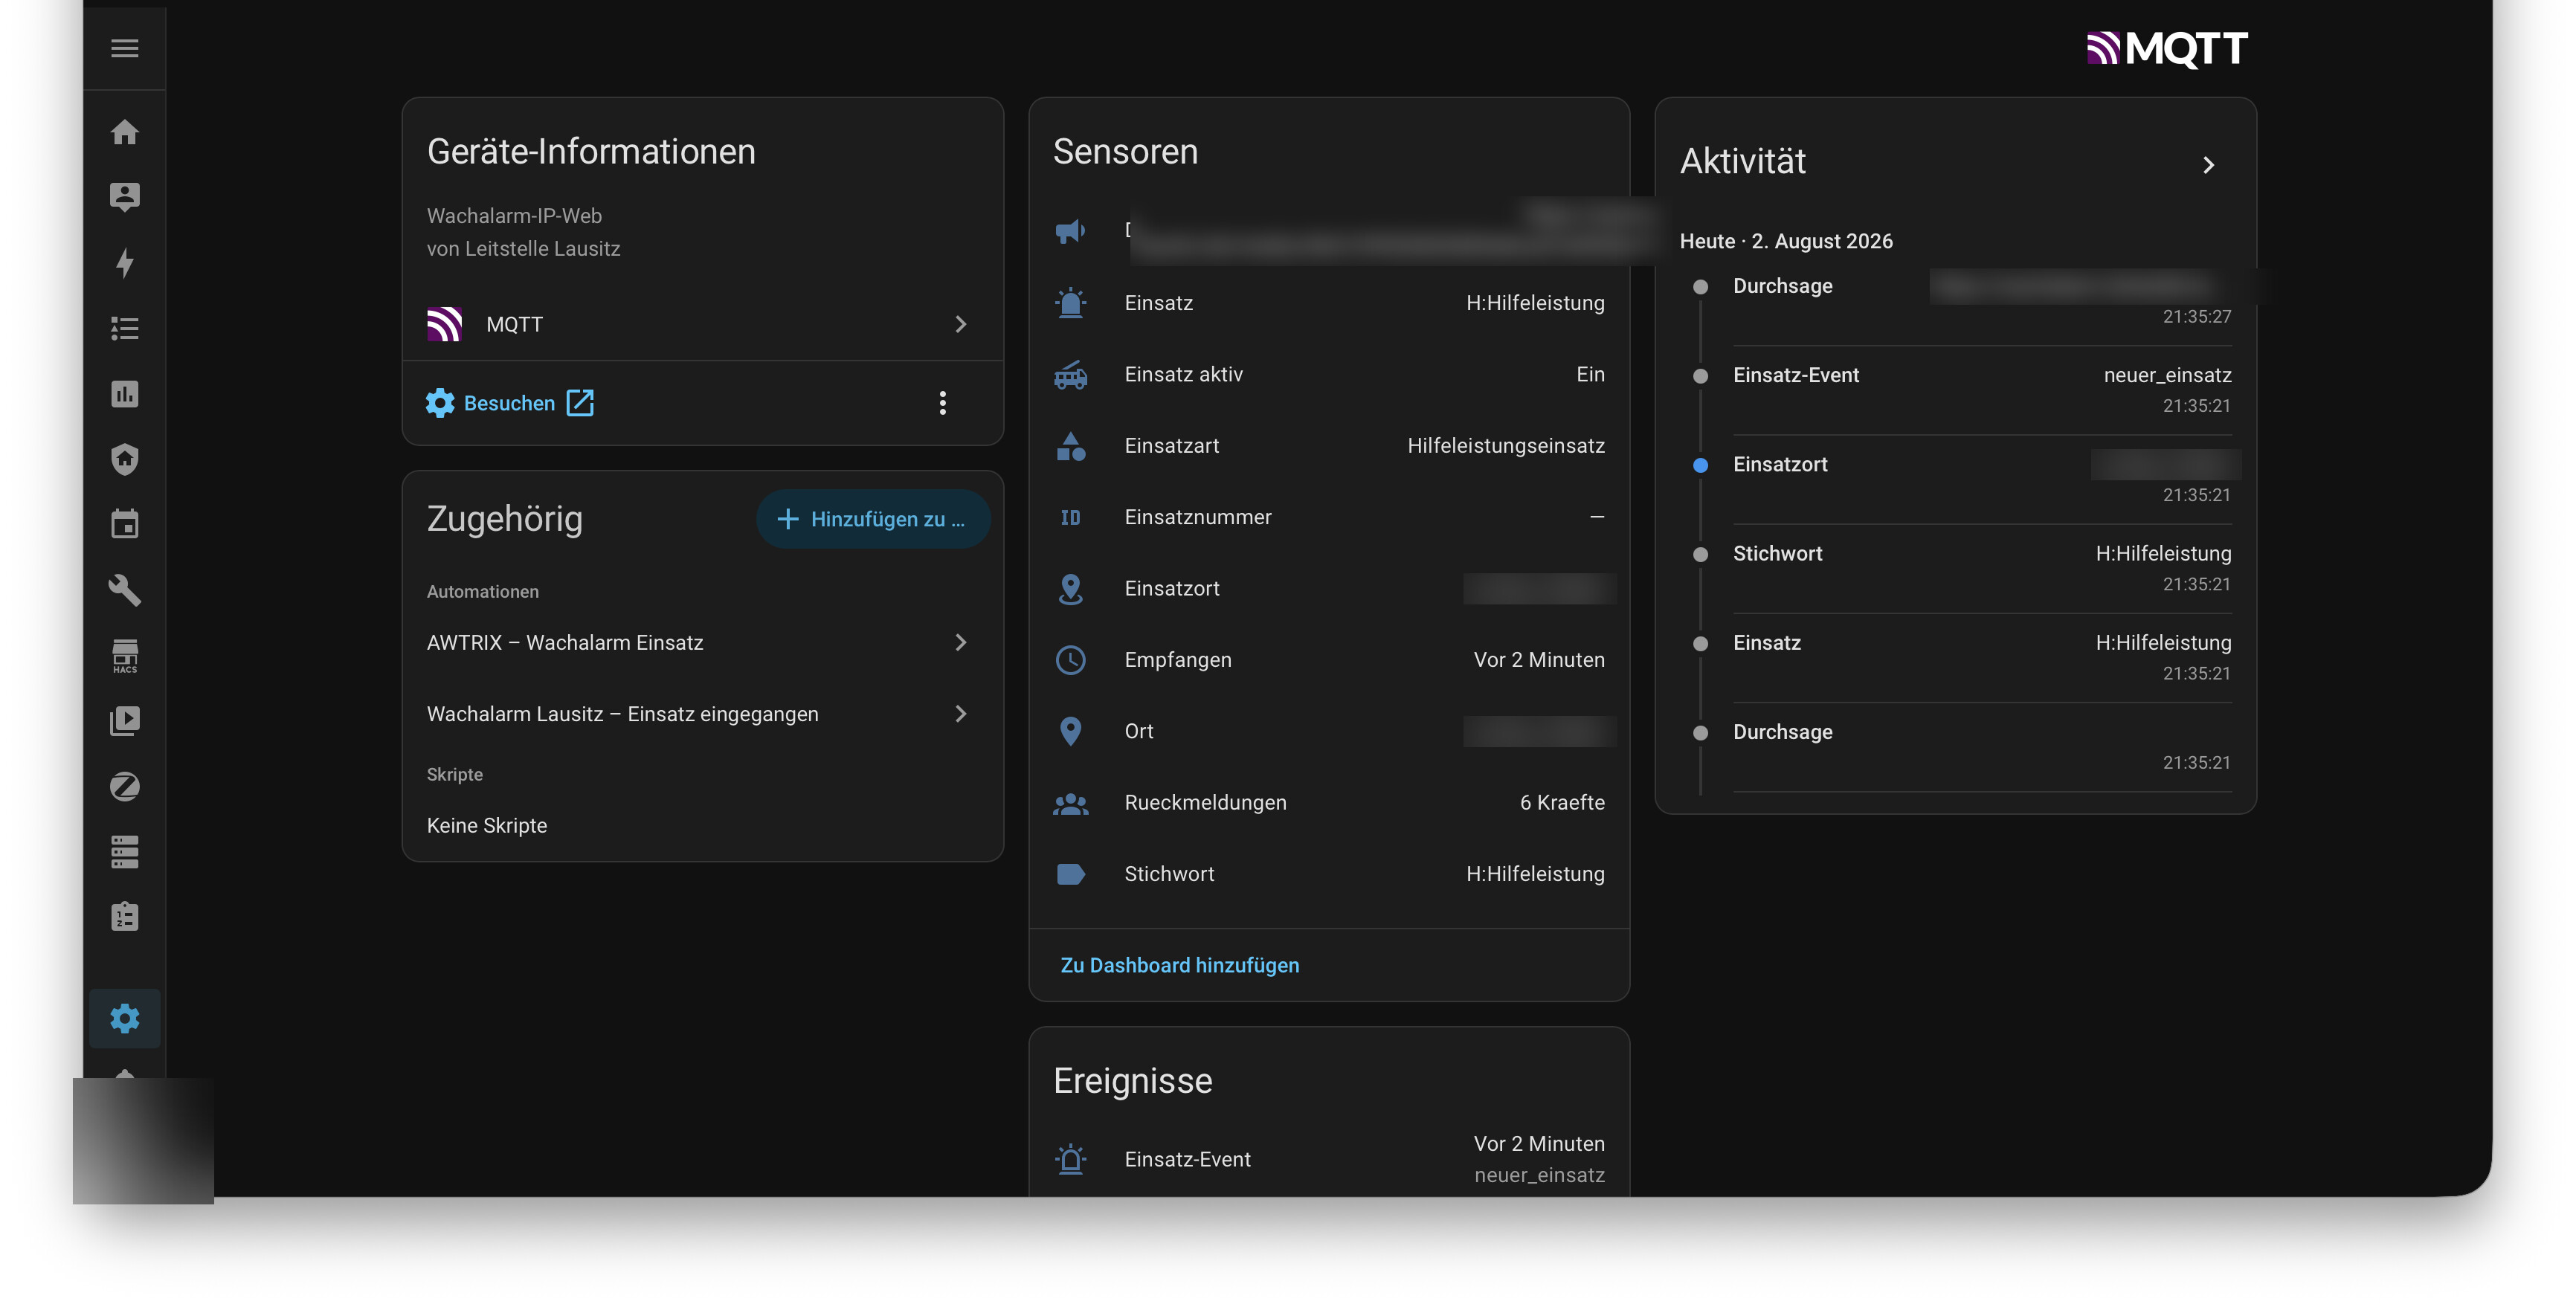Click the Stichwort label tag icon

[x=1071, y=874]
